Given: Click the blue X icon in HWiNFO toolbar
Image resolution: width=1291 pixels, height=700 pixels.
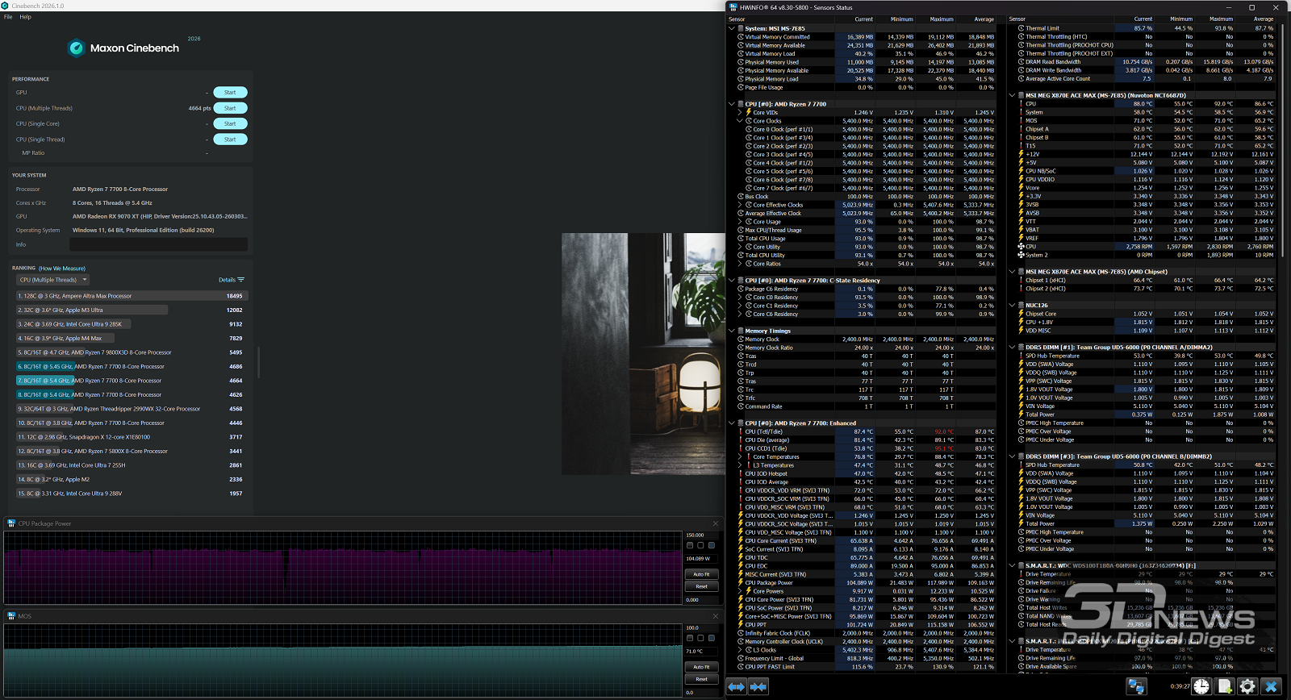Looking at the screenshot, I should (1272, 686).
